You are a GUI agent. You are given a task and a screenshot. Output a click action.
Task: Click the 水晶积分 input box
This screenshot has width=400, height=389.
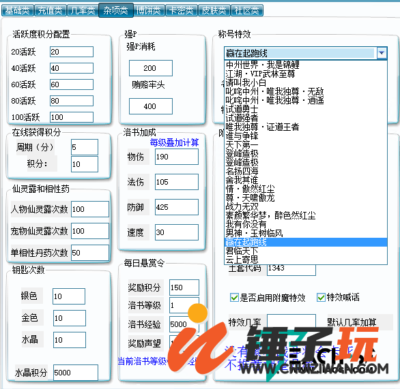76,373
